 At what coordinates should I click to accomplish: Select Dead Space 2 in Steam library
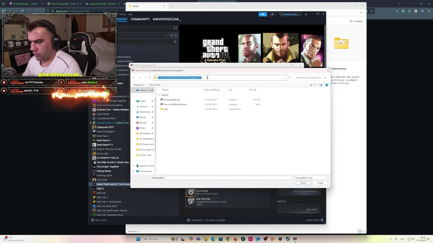(104, 140)
